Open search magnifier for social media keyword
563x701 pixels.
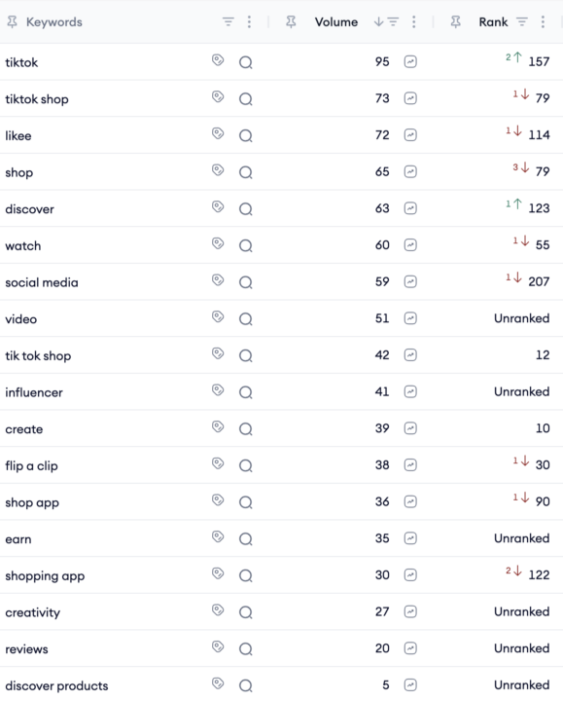[246, 282]
